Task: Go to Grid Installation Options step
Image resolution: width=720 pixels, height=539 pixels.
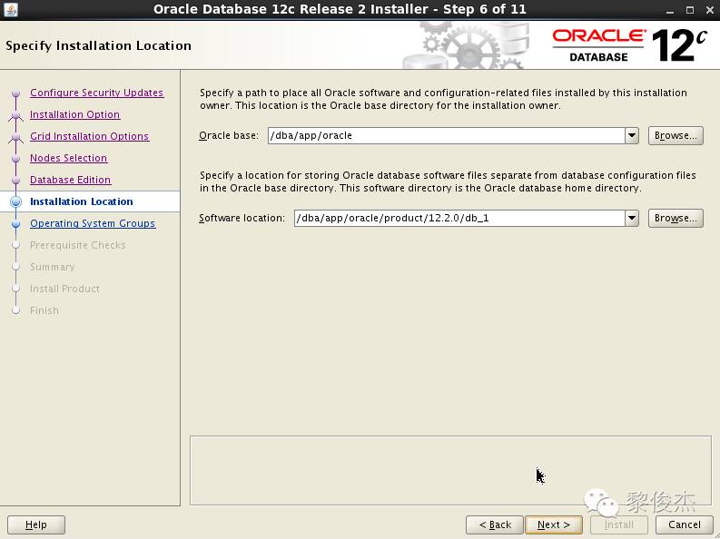Action: (90, 136)
